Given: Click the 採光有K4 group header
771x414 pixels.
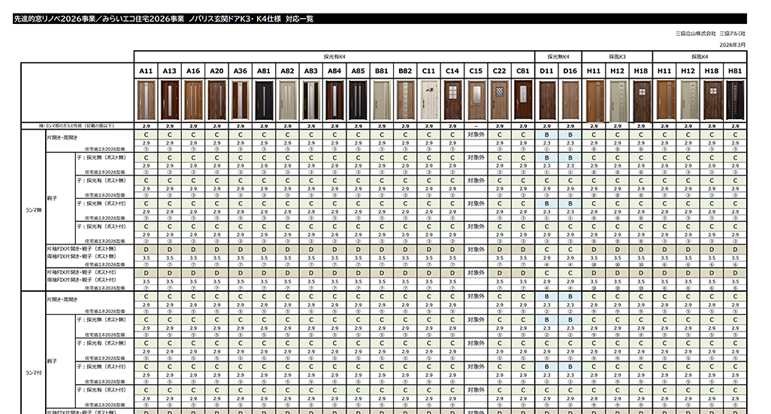Looking at the screenshot, I should [x=334, y=56].
